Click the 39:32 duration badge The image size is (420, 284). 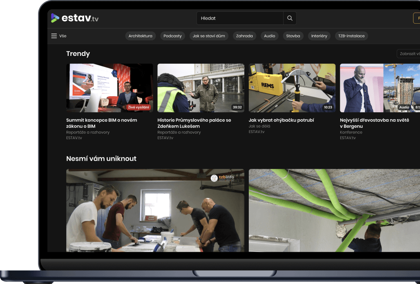tap(238, 108)
